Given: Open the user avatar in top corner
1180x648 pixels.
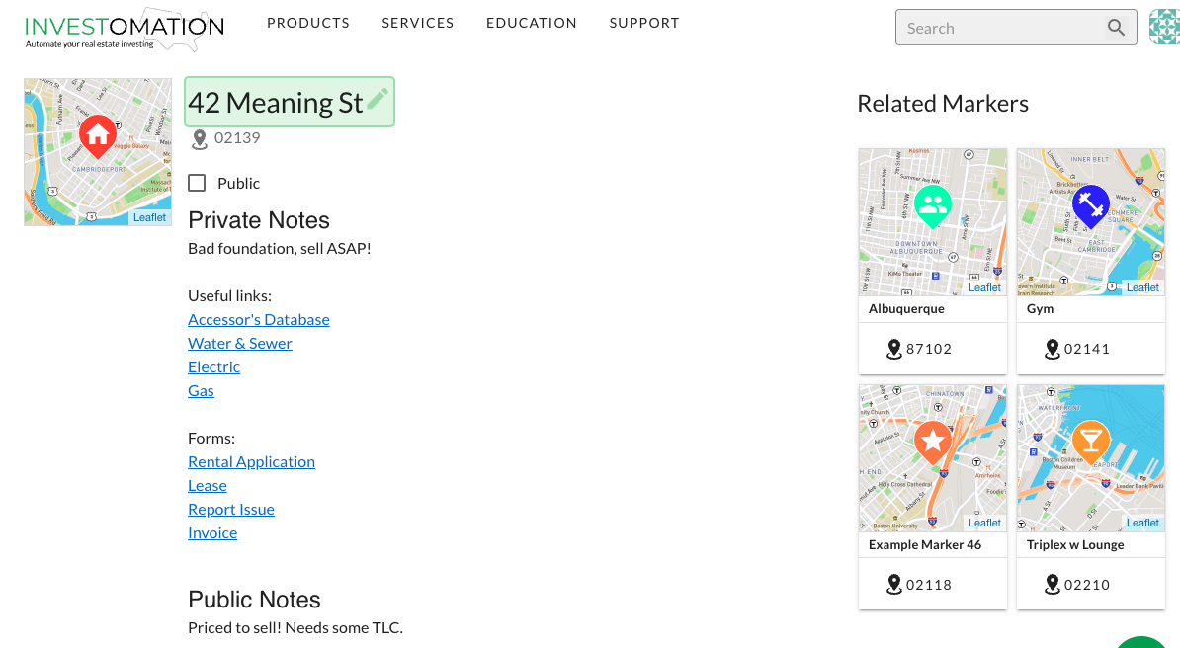Looking at the screenshot, I should click(x=1164, y=28).
